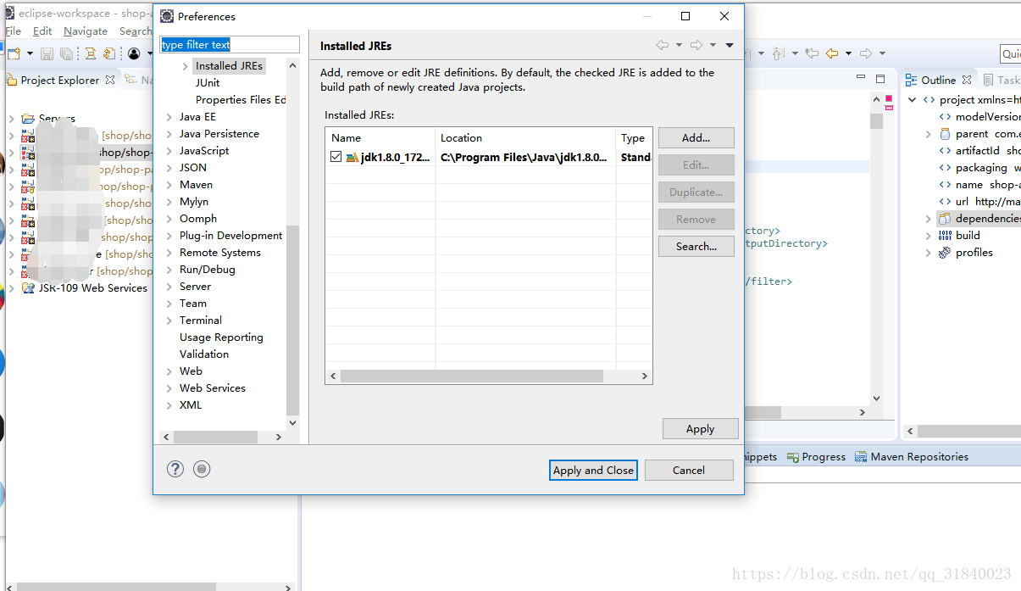The width and height of the screenshot is (1021, 591).
Task: Toggle the jdk1.8.0_172 JRE checkbox
Action: (x=336, y=157)
